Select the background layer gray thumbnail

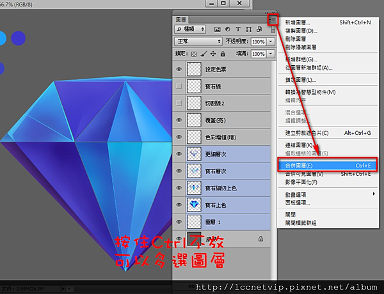pos(194,239)
